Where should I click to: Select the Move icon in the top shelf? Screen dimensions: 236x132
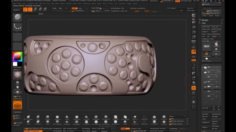click(35, 10)
